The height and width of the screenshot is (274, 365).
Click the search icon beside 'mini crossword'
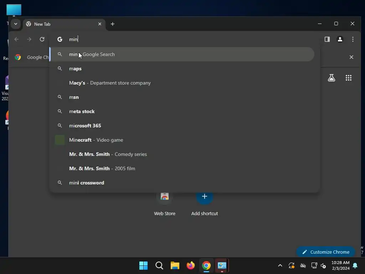pyautogui.click(x=60, y=183)
